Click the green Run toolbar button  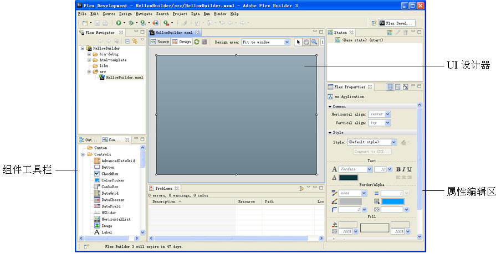click(x=119, y=23)
